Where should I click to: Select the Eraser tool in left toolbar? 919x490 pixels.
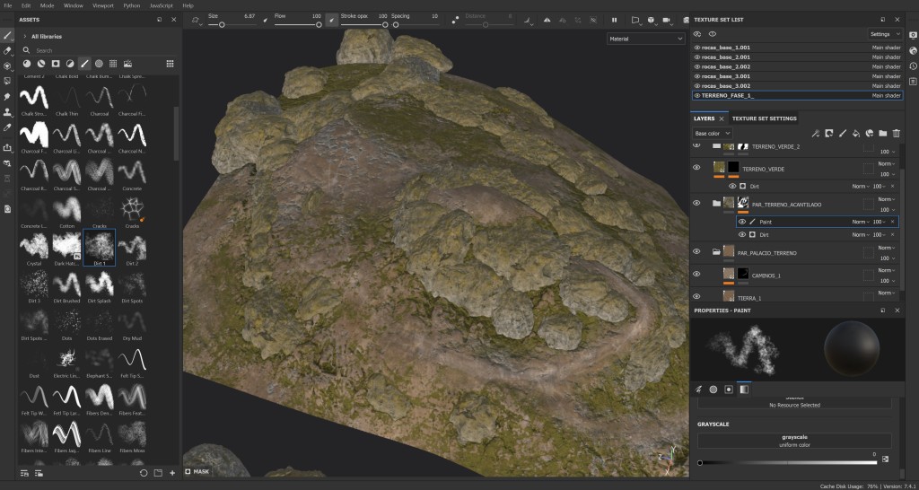point(7,50)
